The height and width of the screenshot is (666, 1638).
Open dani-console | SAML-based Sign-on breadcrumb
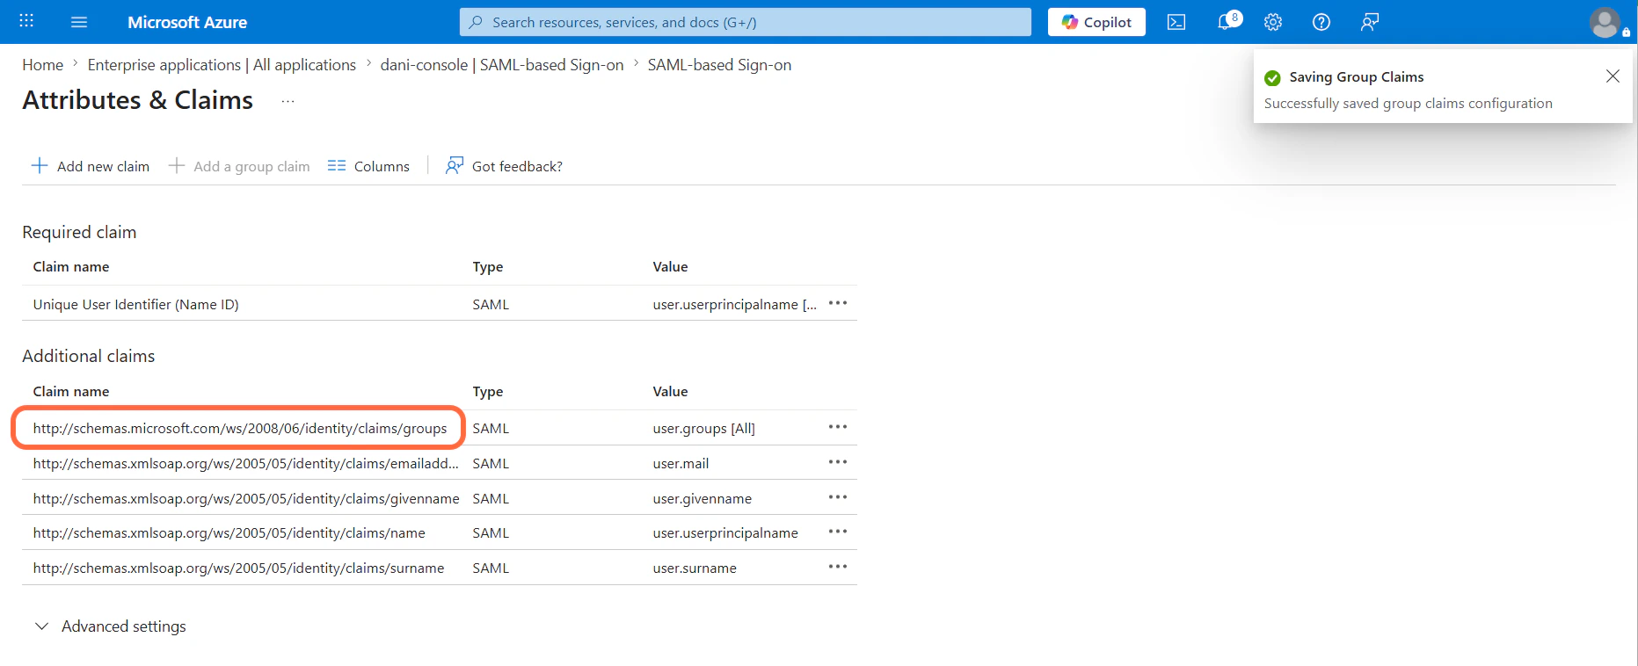click(502, 65)
